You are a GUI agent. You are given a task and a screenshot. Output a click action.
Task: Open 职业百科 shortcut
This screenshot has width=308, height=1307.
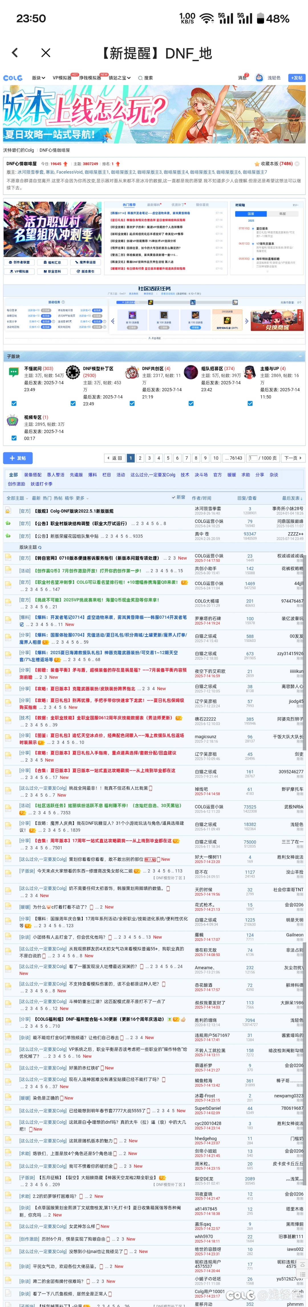(x=53, y=272)
